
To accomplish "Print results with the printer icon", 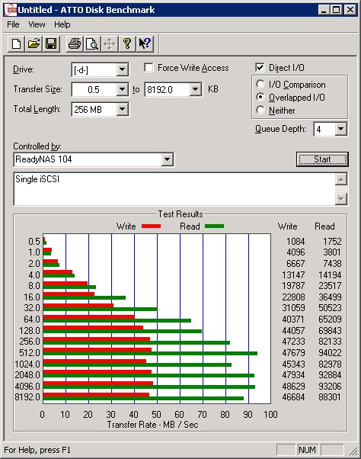I will pos(75,44).
